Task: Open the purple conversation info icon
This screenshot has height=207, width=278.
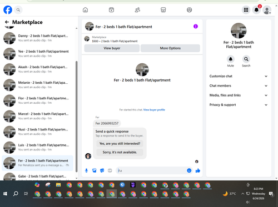Action: coord(196,27)
